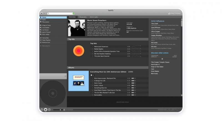
Task: Click the Buy Premium link
Action: click(176, 13)
